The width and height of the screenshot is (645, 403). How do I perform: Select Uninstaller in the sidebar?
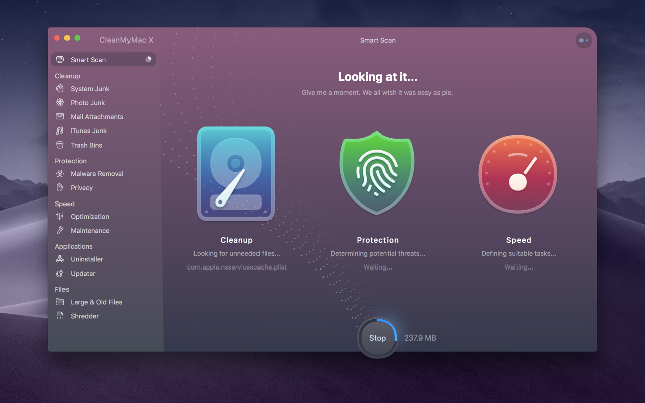(x=103, y=259)
